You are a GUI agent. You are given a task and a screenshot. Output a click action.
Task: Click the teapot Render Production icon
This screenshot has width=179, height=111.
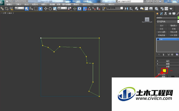pos(171,9)
